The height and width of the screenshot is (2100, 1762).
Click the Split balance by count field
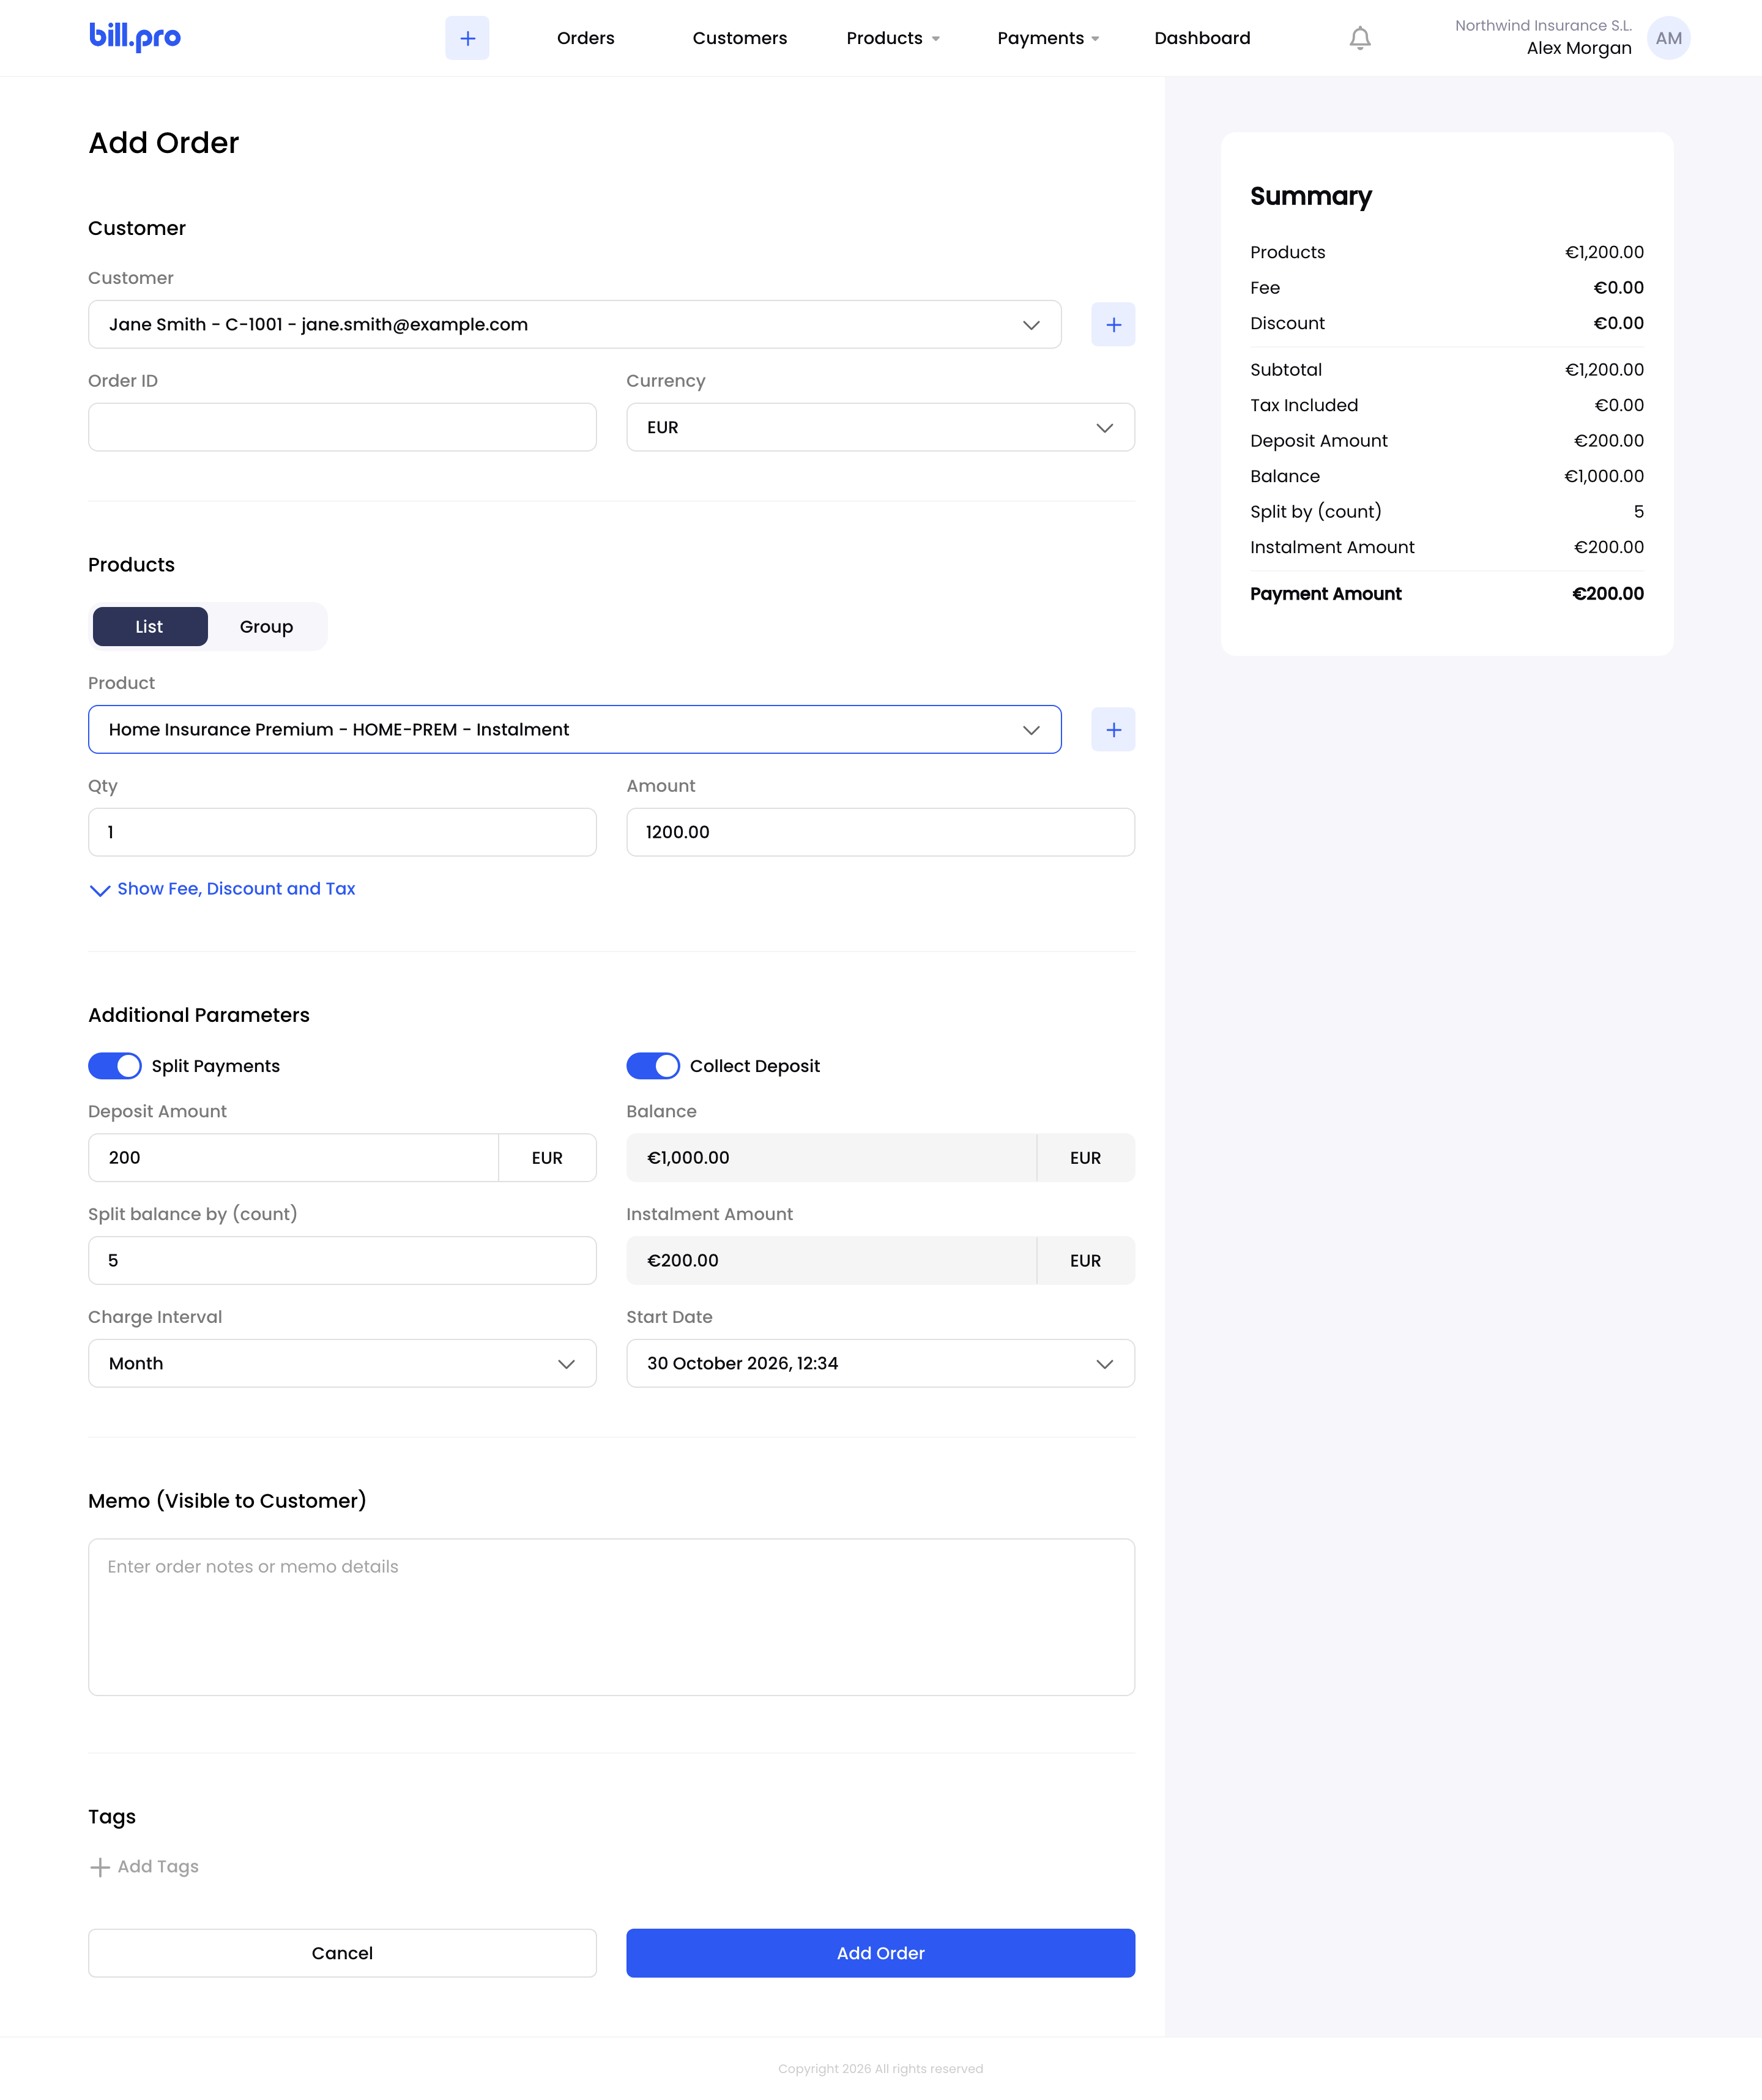(x=342, y=1260)
